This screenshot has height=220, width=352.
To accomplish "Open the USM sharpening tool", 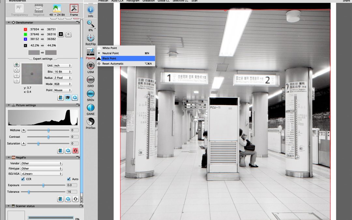I will tap(91, 66).
